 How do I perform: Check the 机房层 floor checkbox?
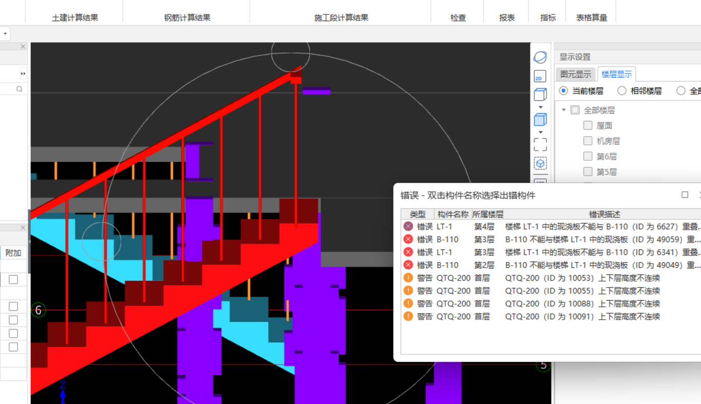[588, 141]
